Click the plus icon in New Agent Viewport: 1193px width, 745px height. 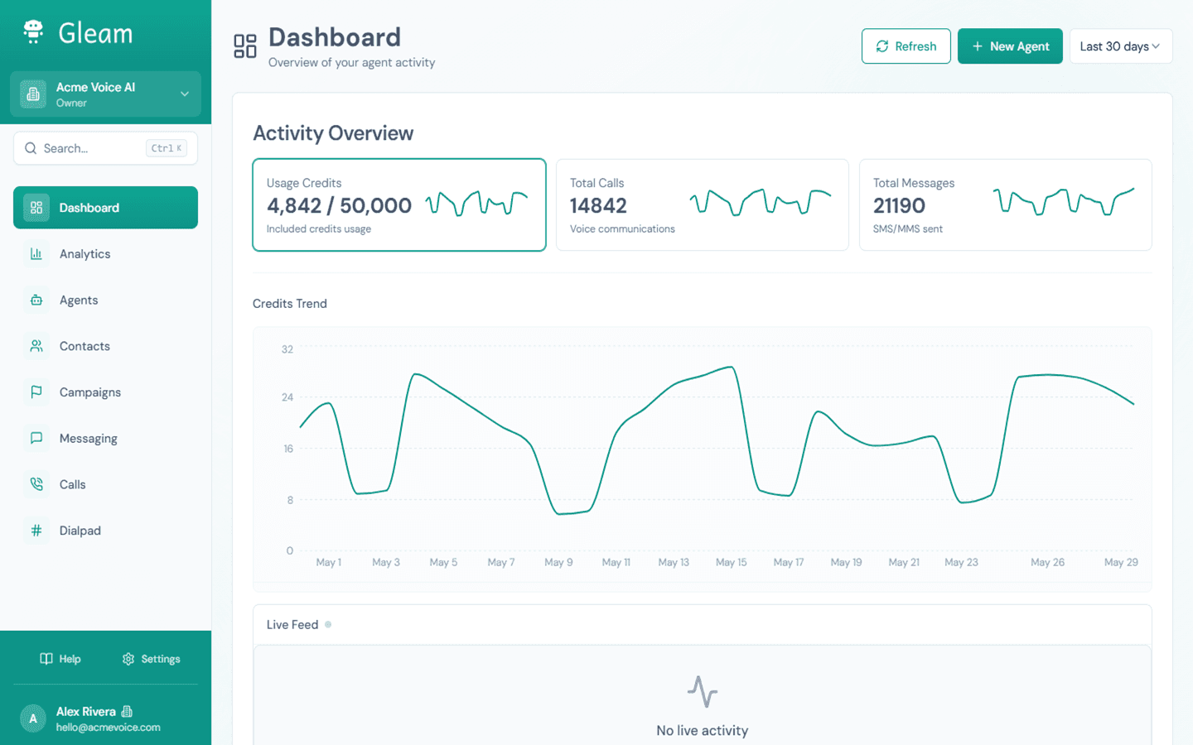point(978,46)
